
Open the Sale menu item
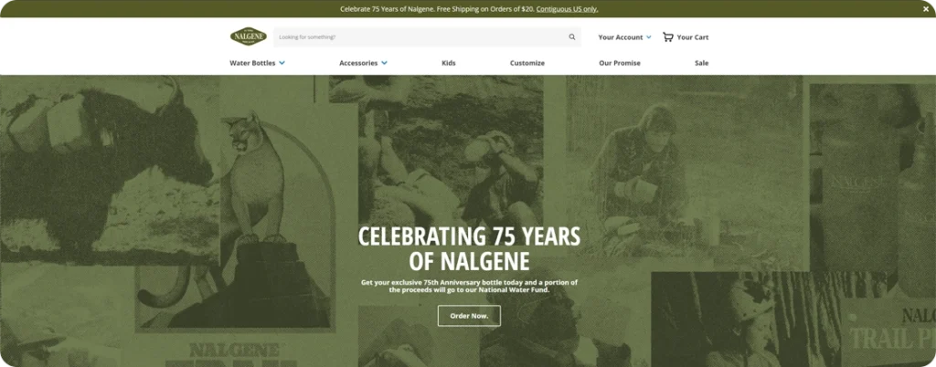pyautogui.click(x=701, y=63)
